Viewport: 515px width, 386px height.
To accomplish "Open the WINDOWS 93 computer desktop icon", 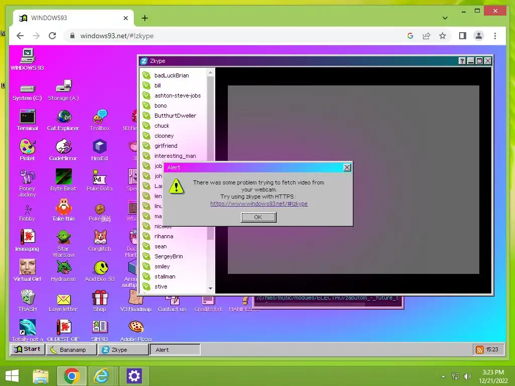I will (x=27, y=59).
